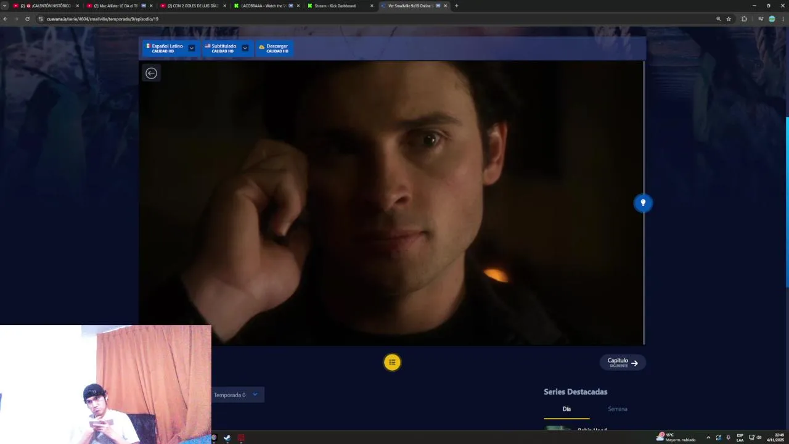Open the Steam taskbar icon
The image size is (789, 444).
click(227, 438)
